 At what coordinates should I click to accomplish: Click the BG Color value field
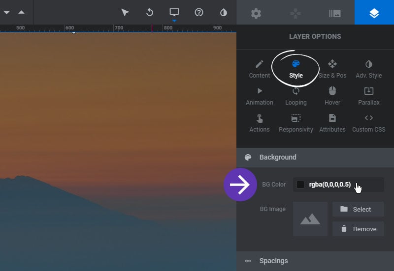(338, 185)
